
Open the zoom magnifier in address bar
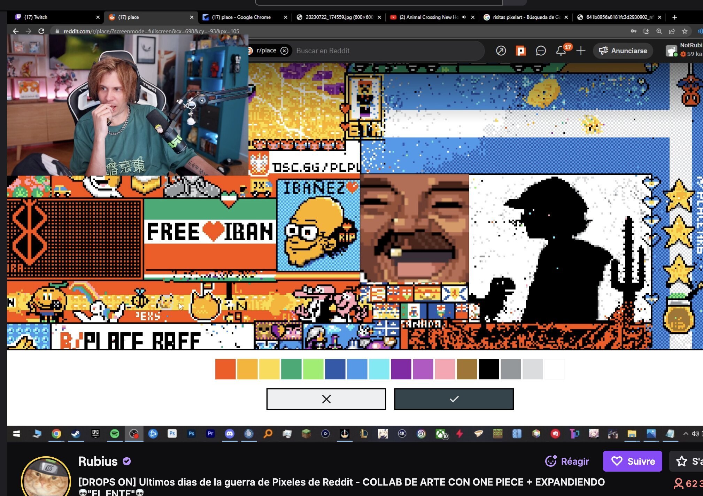coord(659,31)
